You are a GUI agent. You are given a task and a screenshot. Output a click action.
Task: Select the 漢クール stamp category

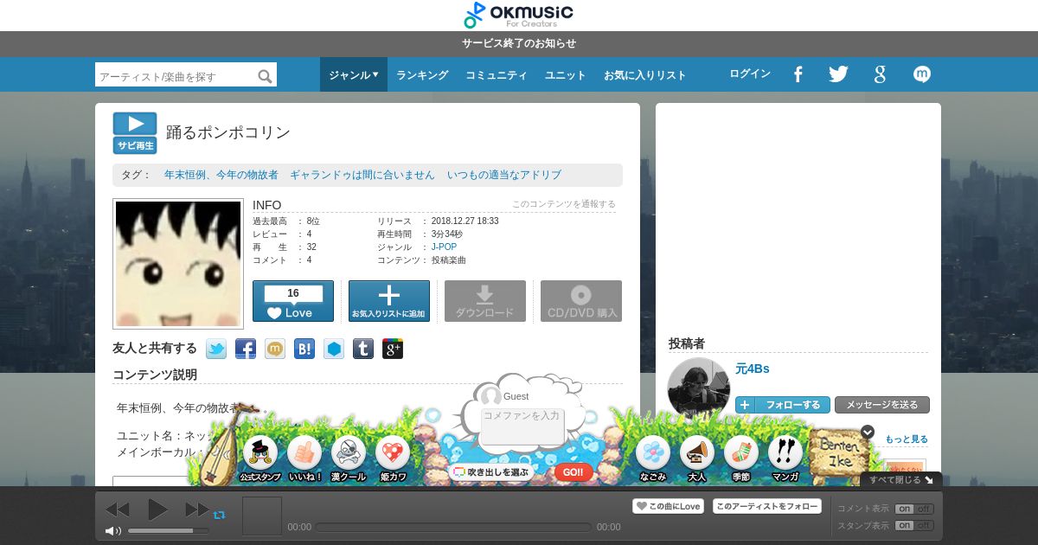click(x=349, y=458)
